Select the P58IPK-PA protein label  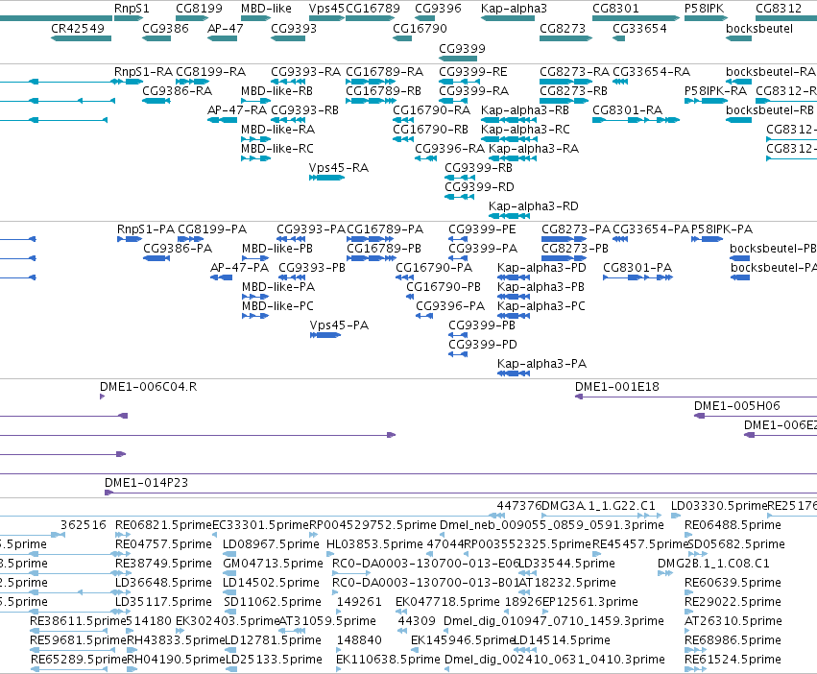[x=722, y=229]
